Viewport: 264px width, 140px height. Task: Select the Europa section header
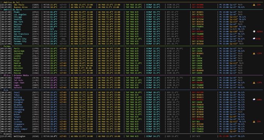[7, 46]
